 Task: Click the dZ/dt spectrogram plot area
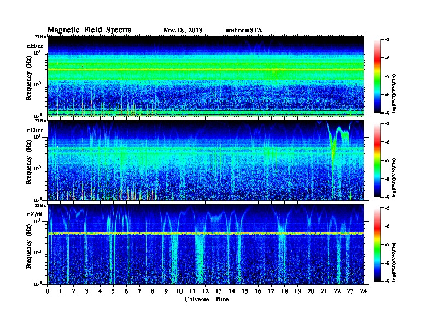206,244
